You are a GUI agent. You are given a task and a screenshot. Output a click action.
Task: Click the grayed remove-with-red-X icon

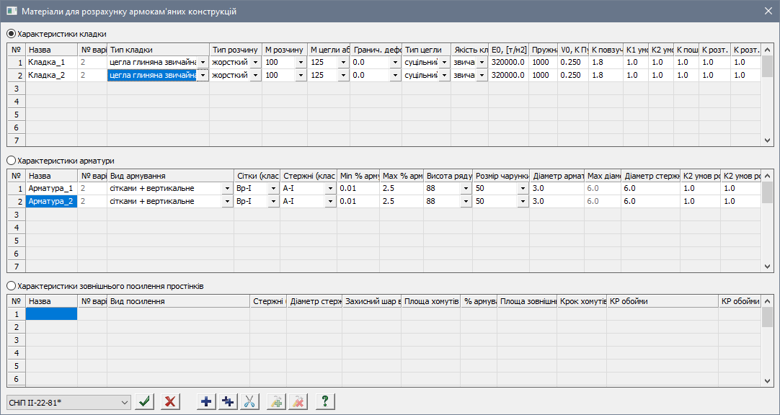tap(297, 401)
